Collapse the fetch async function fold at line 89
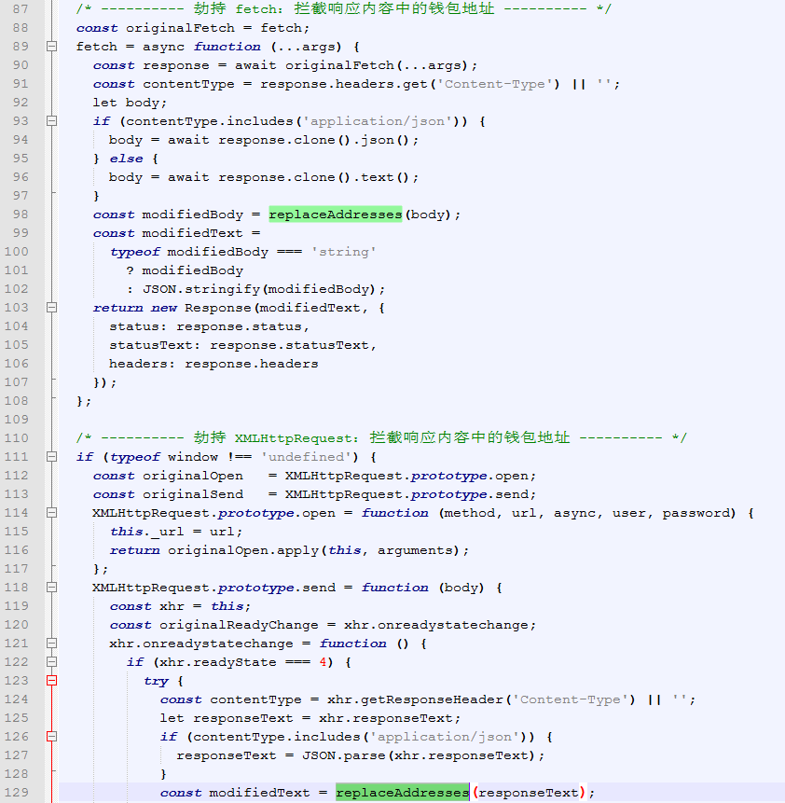The image size is (785, 803). click(51, 47)
